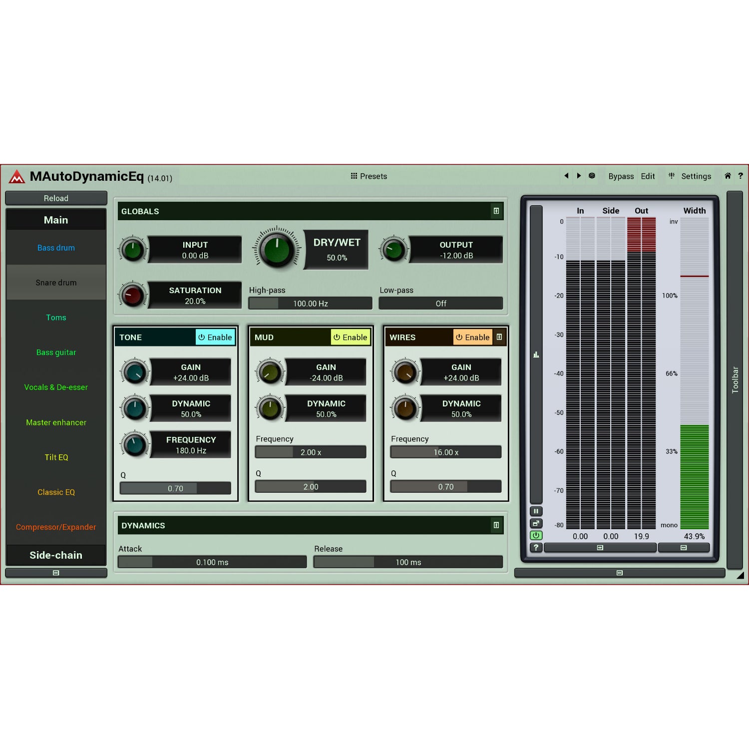This screenshot has height=749, width=749.
Task: Open the Edit screen
Action: point(648,176)
